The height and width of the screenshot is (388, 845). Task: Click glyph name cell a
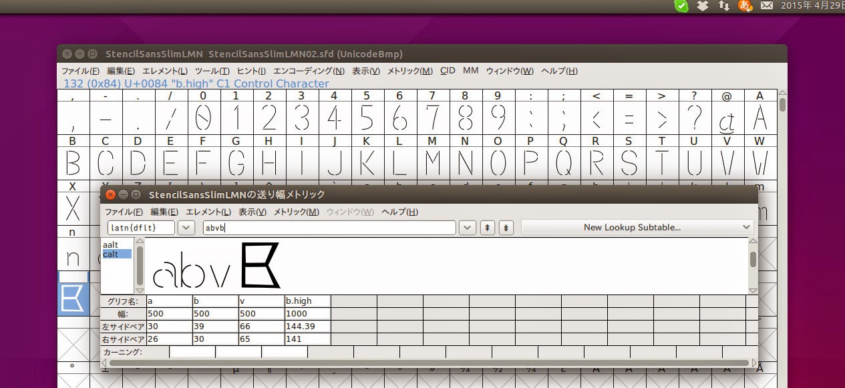point(170,301)
